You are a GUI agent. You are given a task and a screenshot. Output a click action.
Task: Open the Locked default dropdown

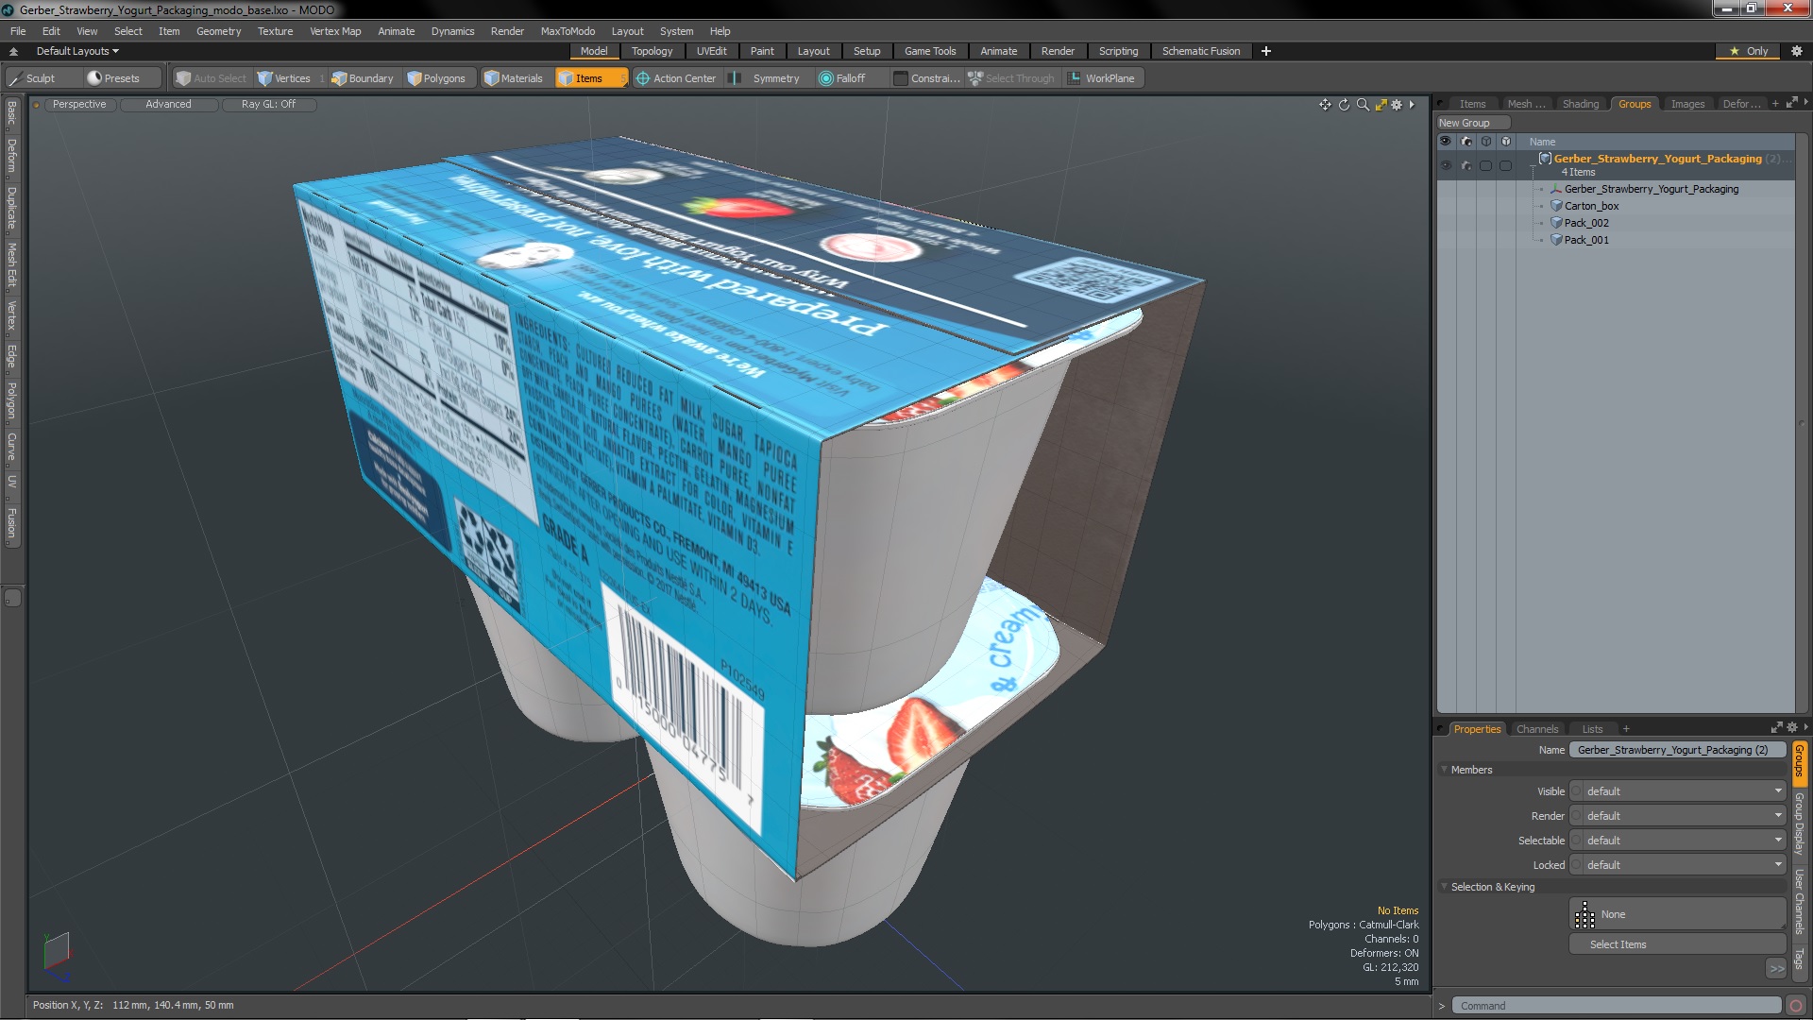tap(1685, 865)
